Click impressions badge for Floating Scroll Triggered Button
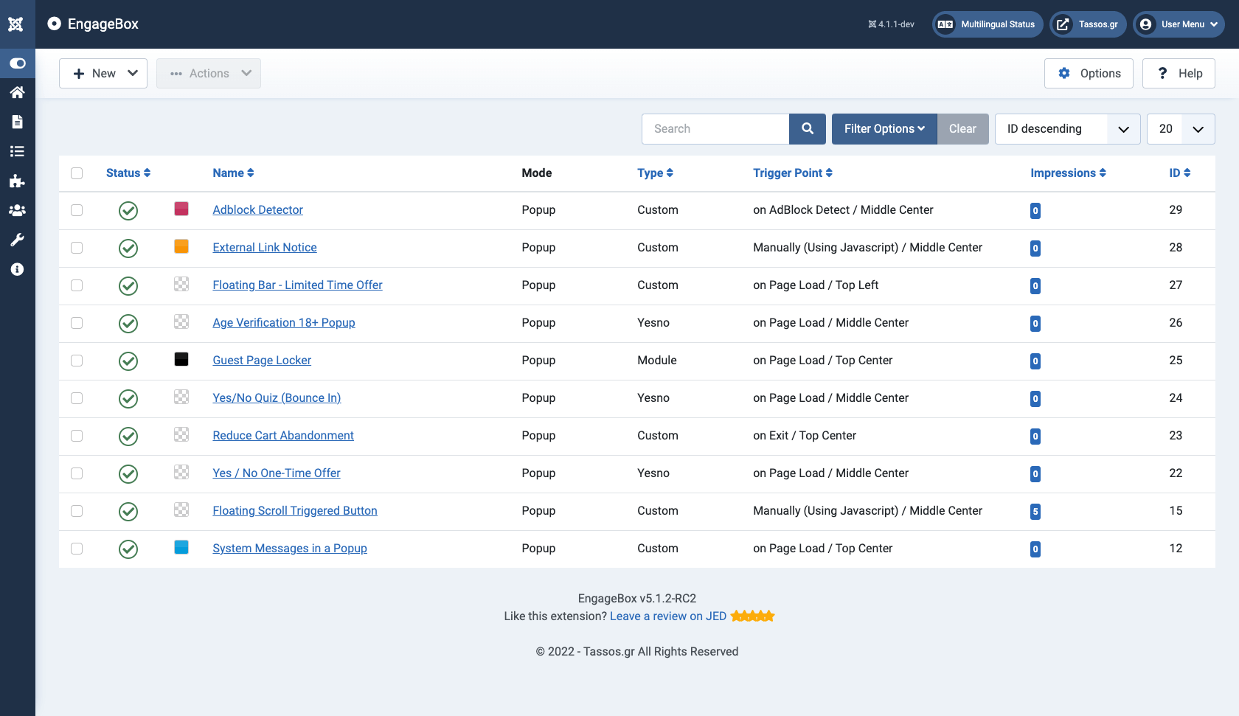Image resolution: width=1239 pixels, height=716 pixels. 1035,512
